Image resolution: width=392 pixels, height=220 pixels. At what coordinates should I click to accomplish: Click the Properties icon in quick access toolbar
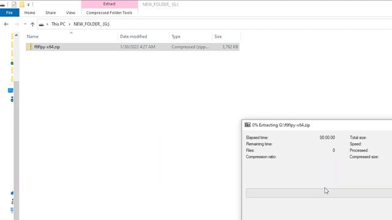point(14,4)
